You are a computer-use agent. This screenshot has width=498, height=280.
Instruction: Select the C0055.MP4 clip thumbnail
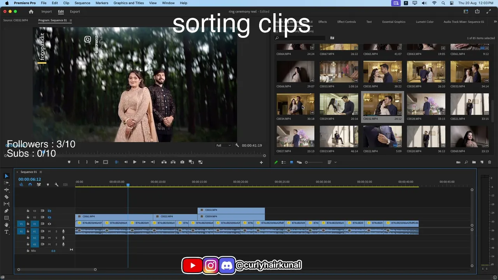(x=339, y=72)
